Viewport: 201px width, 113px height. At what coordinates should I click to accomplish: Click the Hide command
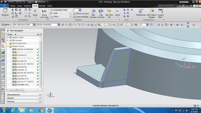(54, 13)
